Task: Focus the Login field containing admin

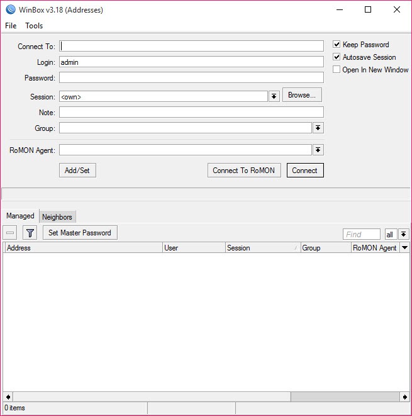Action: point(191,62)
